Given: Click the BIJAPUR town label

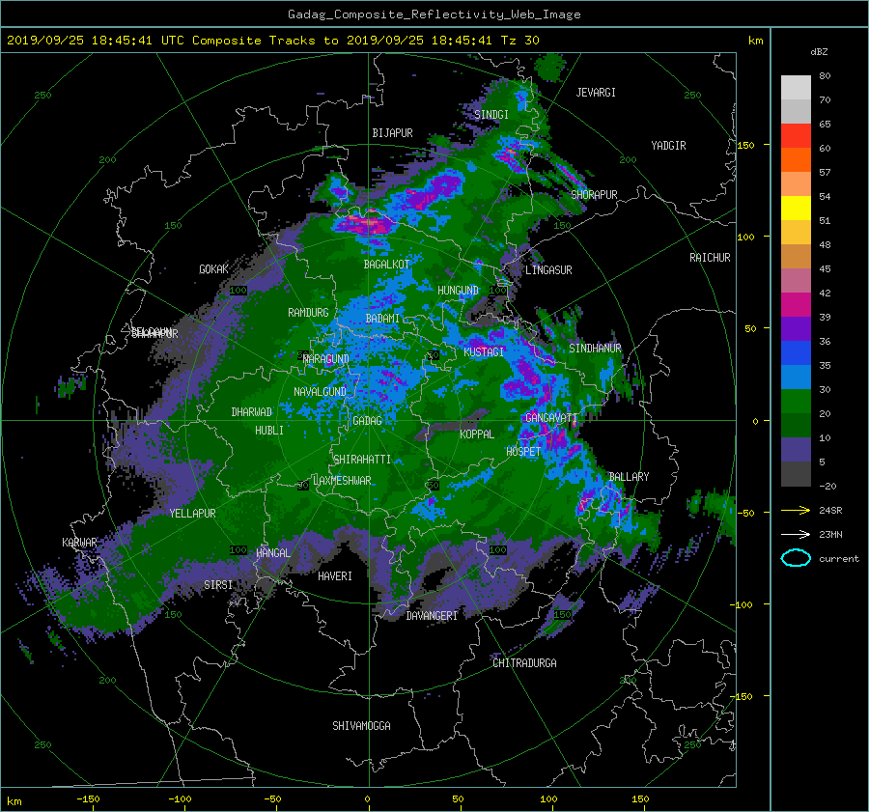Looking at the screenshot, I should [x=392, y=133].
